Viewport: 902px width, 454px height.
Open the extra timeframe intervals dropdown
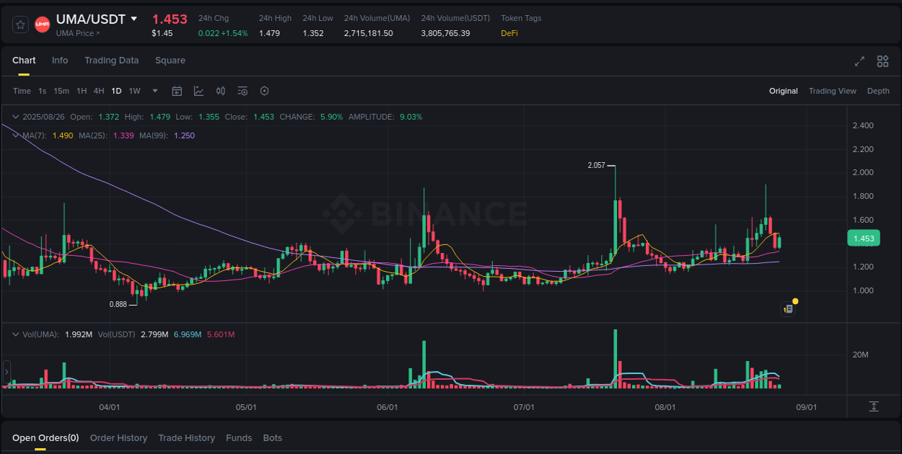point(154,91)
